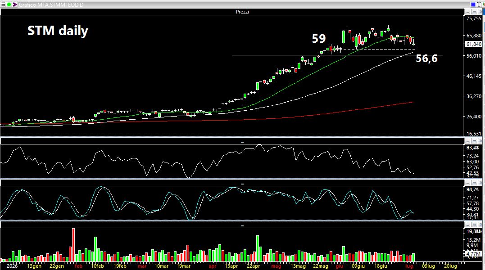The height and width of the screenshot is (270, 485).
Task: Click the 57,78 stochastic scale value
Action: click(x=473, y=203)
